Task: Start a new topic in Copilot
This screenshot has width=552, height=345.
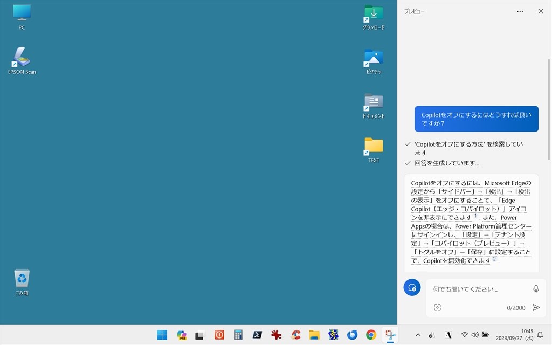Action: 412,288
